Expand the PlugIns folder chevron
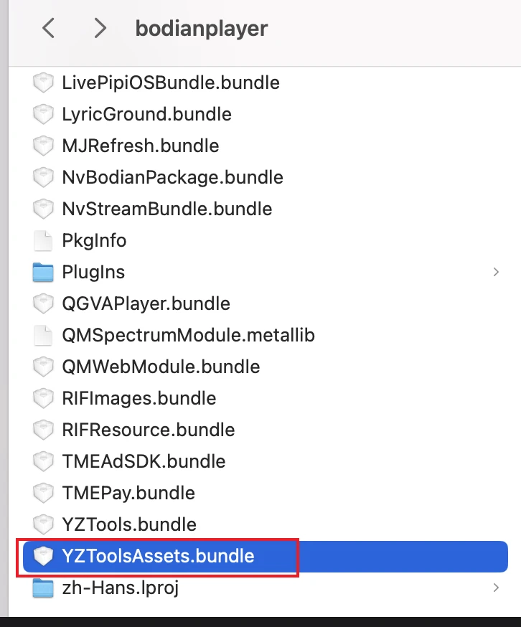The height and width of the screenshot is (627, 521). (x=496, y=272)
